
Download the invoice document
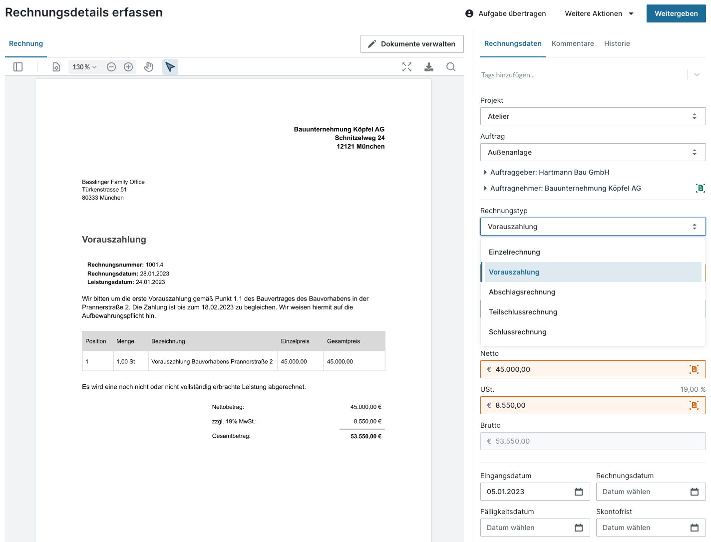point(429,67)
